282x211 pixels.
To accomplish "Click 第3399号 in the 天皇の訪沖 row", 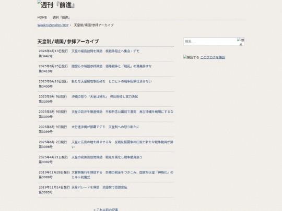I will coord(45,117).
